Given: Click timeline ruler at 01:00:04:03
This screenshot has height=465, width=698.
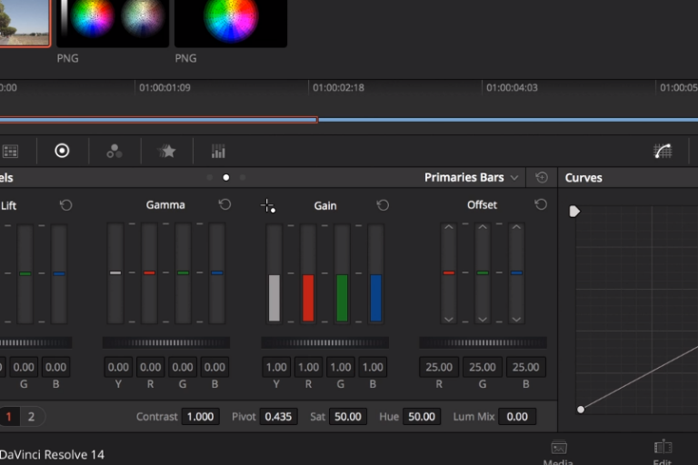Looking at the screenshot, I should (x=512, y=88).
